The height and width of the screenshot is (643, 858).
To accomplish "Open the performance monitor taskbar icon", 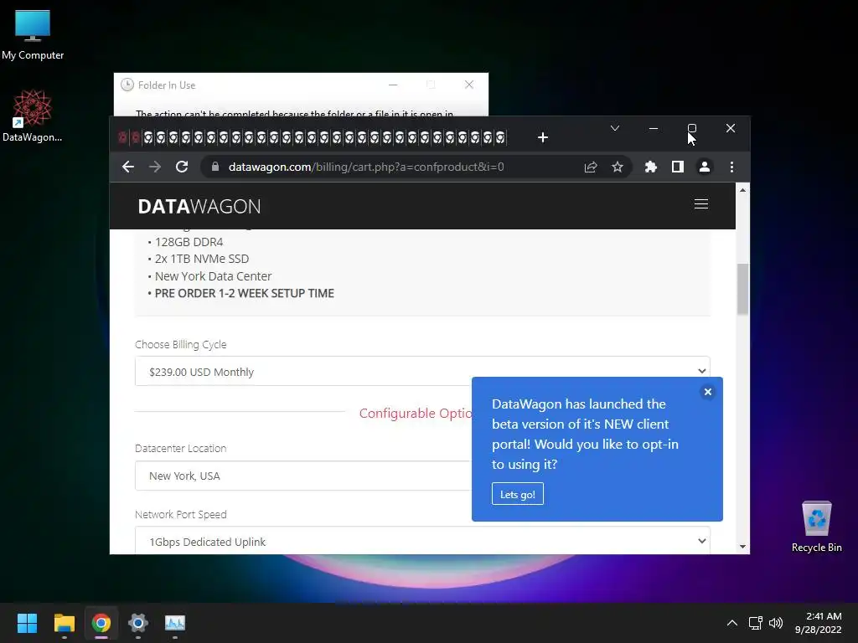I will (x=175, y=623).
